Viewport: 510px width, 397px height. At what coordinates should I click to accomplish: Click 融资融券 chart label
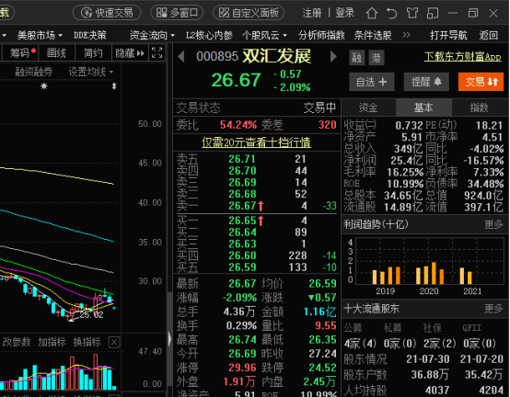33,72
